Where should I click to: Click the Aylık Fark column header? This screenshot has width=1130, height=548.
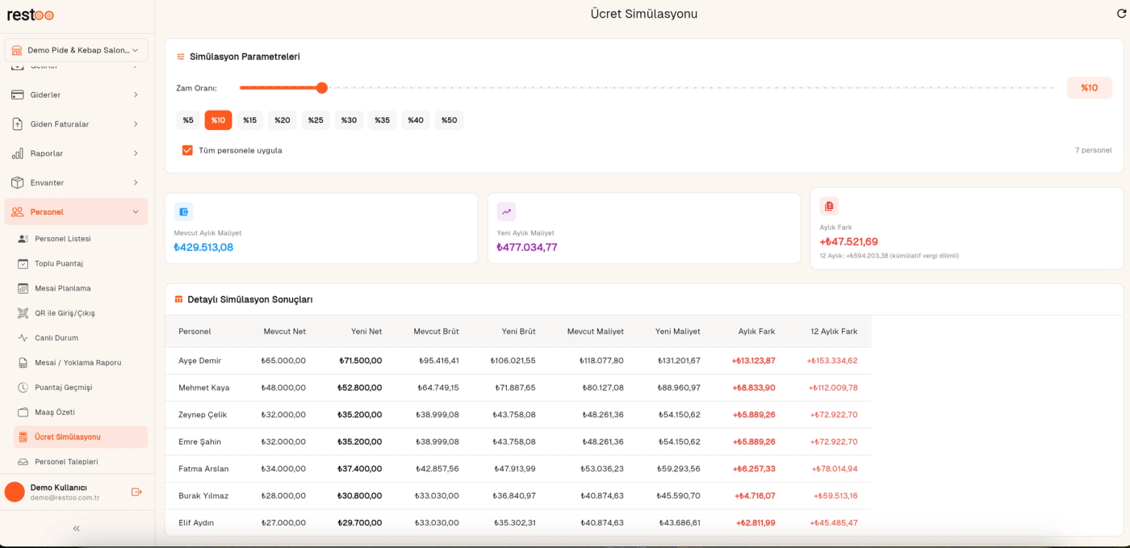pyautogui.click(x=756, y=332)
